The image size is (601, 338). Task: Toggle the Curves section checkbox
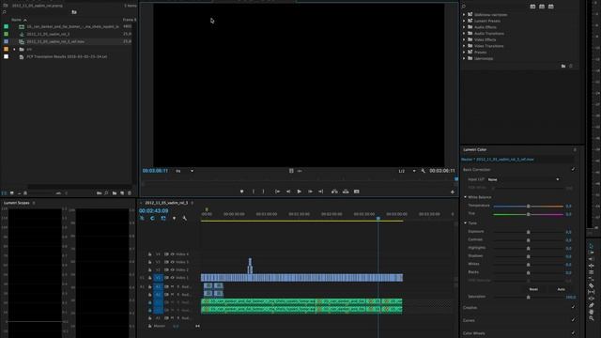pos(573,320)
